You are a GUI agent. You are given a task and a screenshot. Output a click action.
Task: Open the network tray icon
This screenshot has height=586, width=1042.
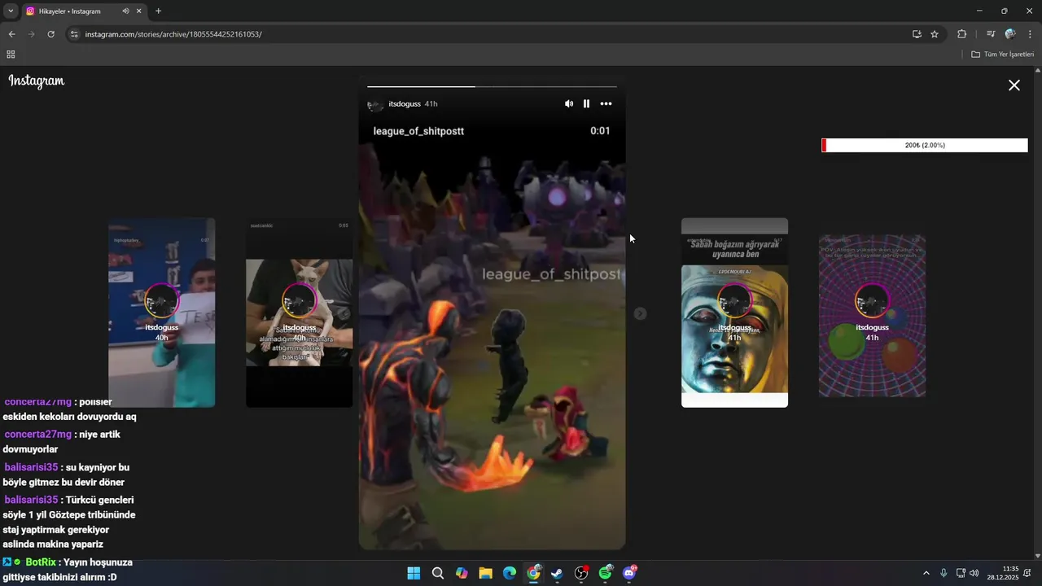(x=961, y=573)
